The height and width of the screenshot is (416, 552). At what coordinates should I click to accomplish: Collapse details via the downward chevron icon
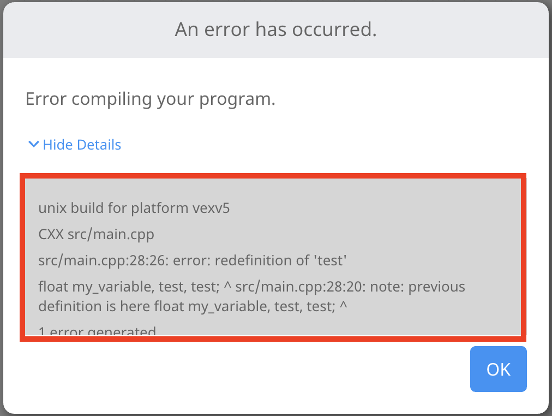pyautogui.click(x=33, y=144)
